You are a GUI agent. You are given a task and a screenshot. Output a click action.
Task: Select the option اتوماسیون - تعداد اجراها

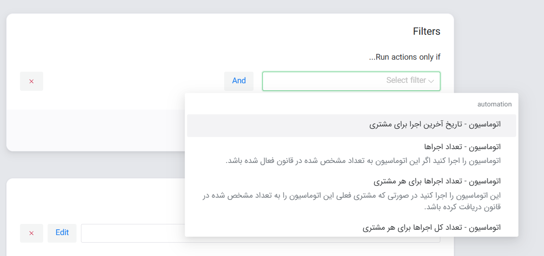click(351, 154)
